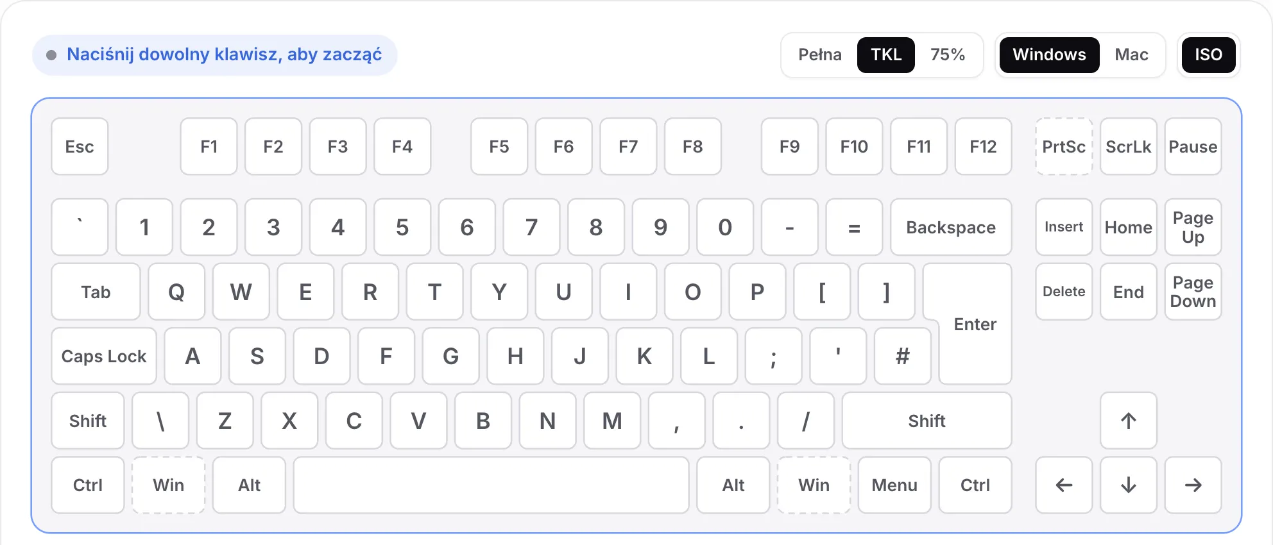The image size is (1273, 545).
Task: Click the Delete key
Action: click(x=1064, y=292)
